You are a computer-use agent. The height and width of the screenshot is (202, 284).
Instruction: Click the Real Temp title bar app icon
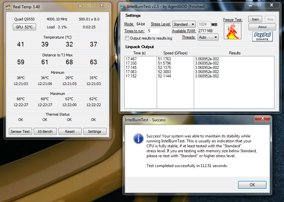point(9,7)
